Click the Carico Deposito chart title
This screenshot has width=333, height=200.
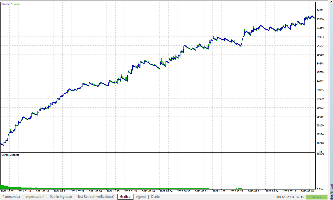coord(10,155)
